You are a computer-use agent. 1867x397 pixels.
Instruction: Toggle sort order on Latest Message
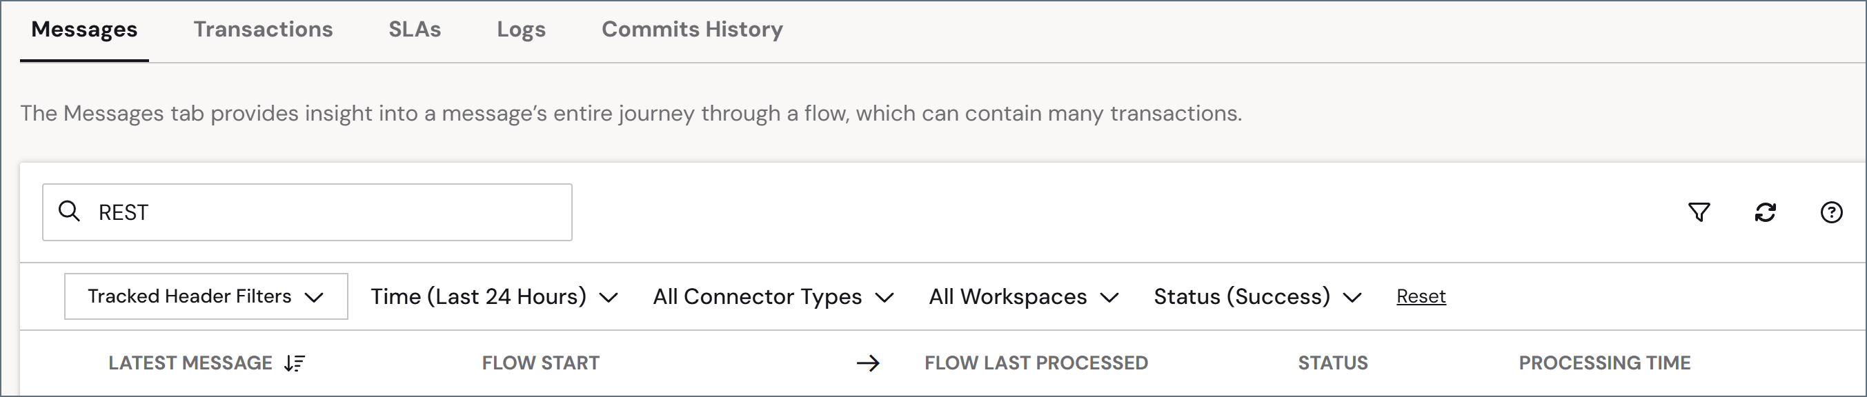(294, 363)
